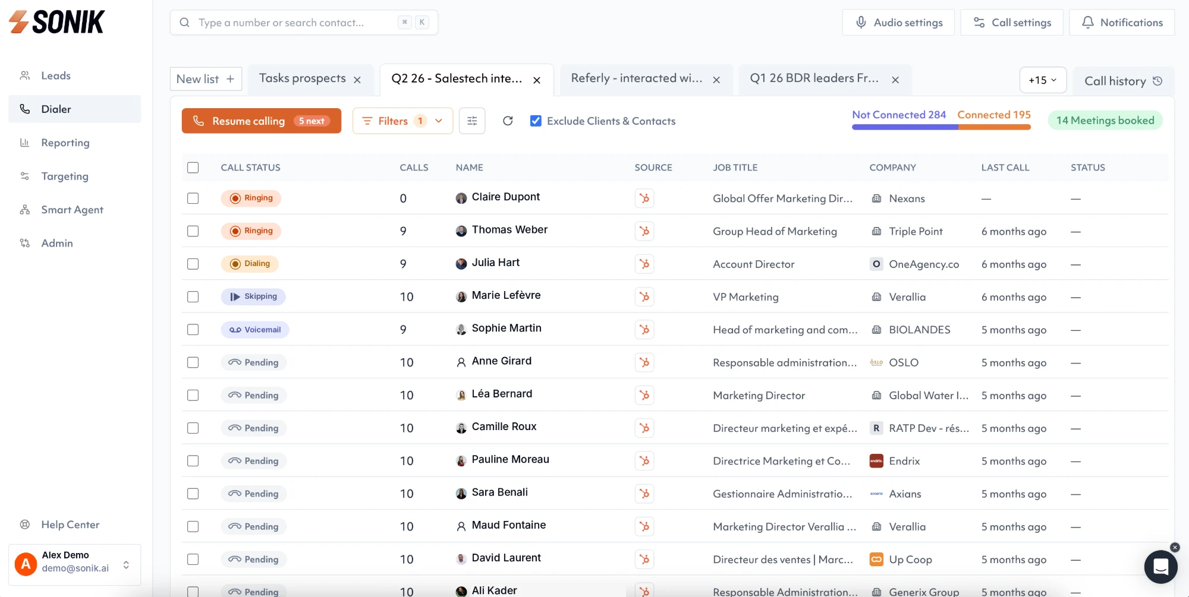The height and width of the screenshot is (597, 1189).
Task: Tick the checkbox for Marie Lefèvre
Action: pos(193,296)
